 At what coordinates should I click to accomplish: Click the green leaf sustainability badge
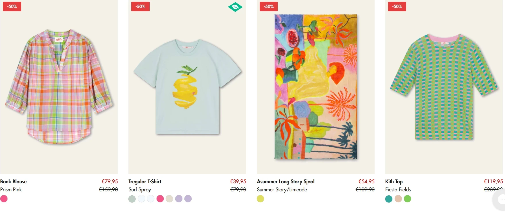click(x=235, y=7)
